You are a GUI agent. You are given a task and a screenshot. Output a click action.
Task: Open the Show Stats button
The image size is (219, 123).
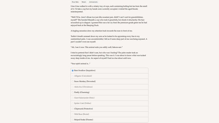(x=75, y=2)
